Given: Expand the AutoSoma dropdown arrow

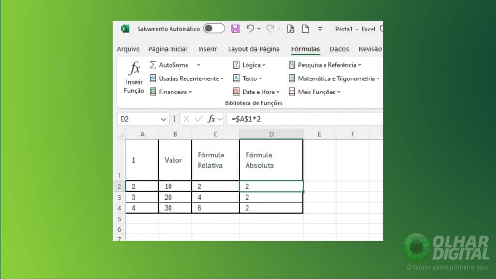Looking at the screenshot, I should pyautogui.click(x=199, y=65).
